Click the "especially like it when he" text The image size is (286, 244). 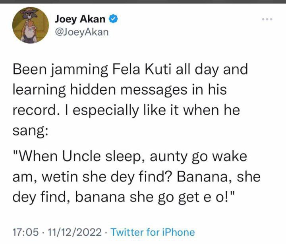click(157, 111)
